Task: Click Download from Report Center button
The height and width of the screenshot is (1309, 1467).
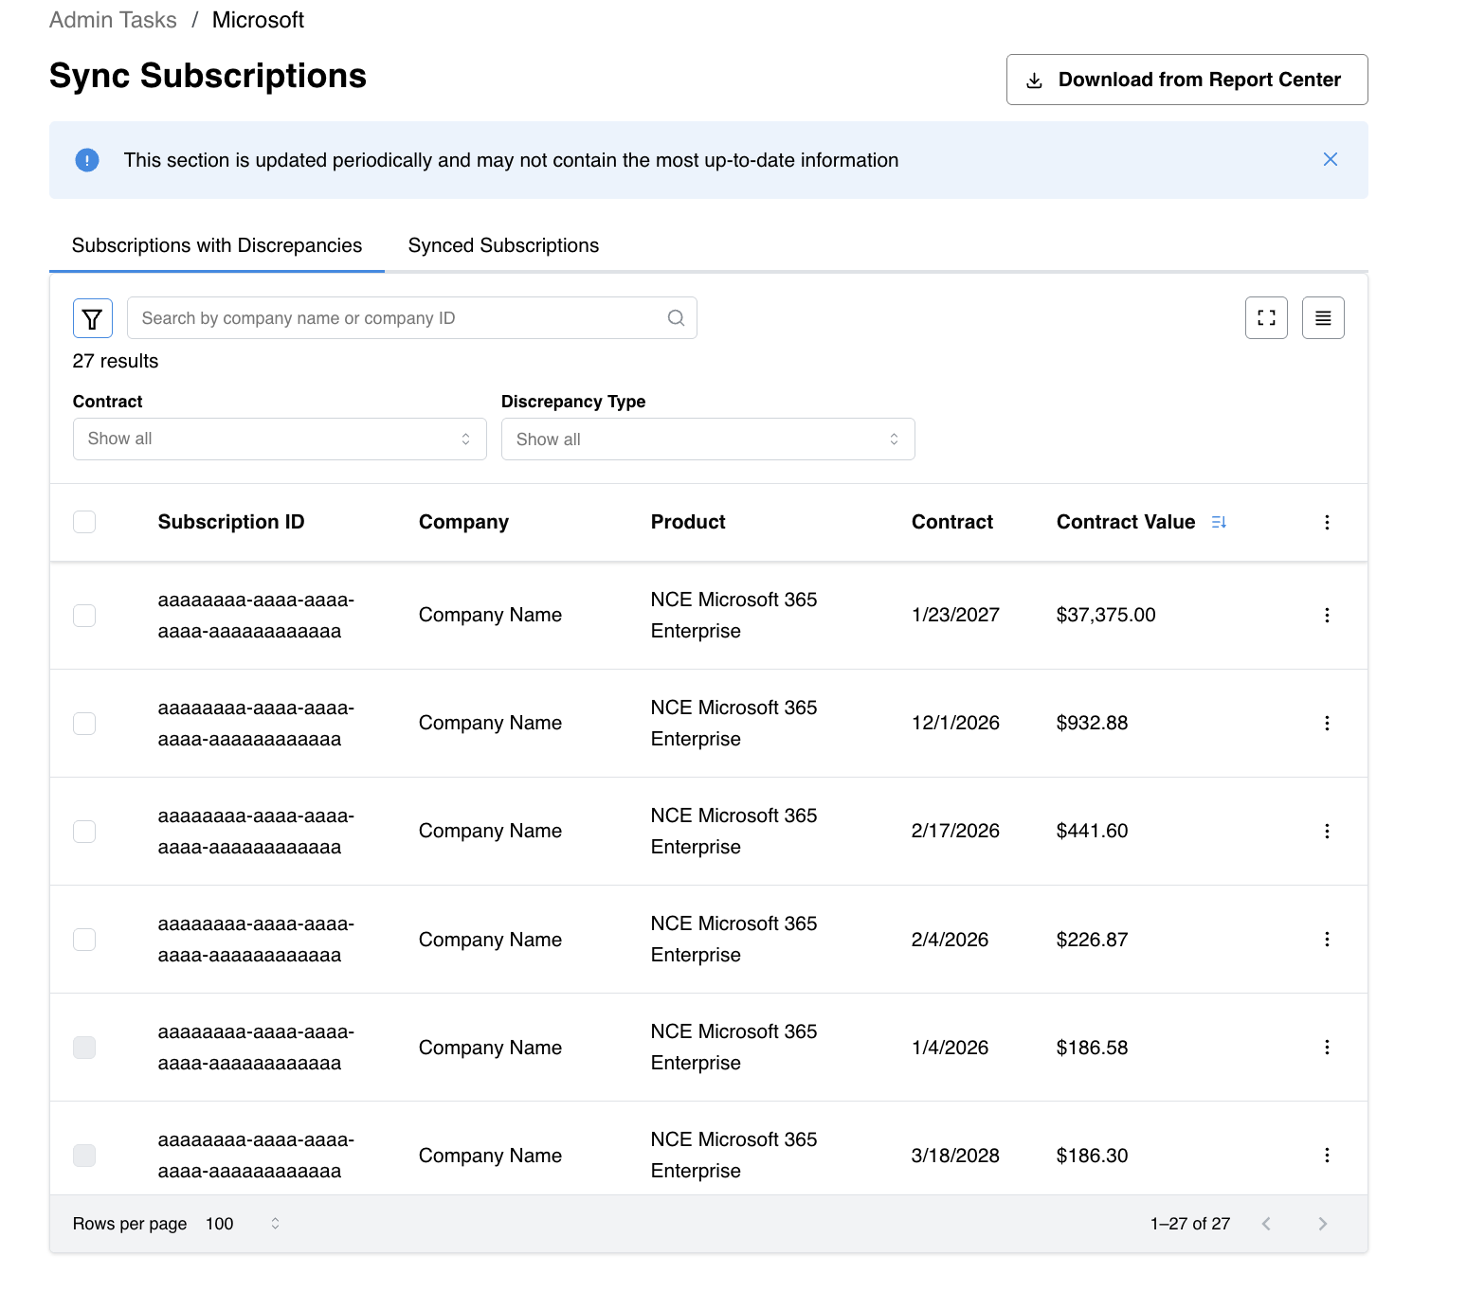Action: coord(1186,80)
